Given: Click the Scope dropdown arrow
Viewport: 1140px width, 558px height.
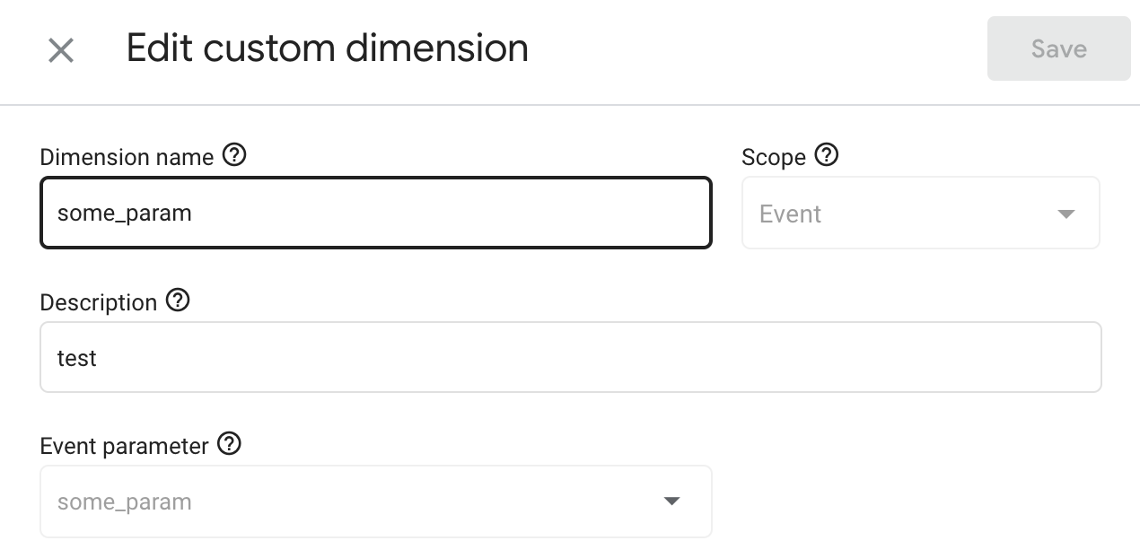Looking at the screenshot, I should point(1065,213).
